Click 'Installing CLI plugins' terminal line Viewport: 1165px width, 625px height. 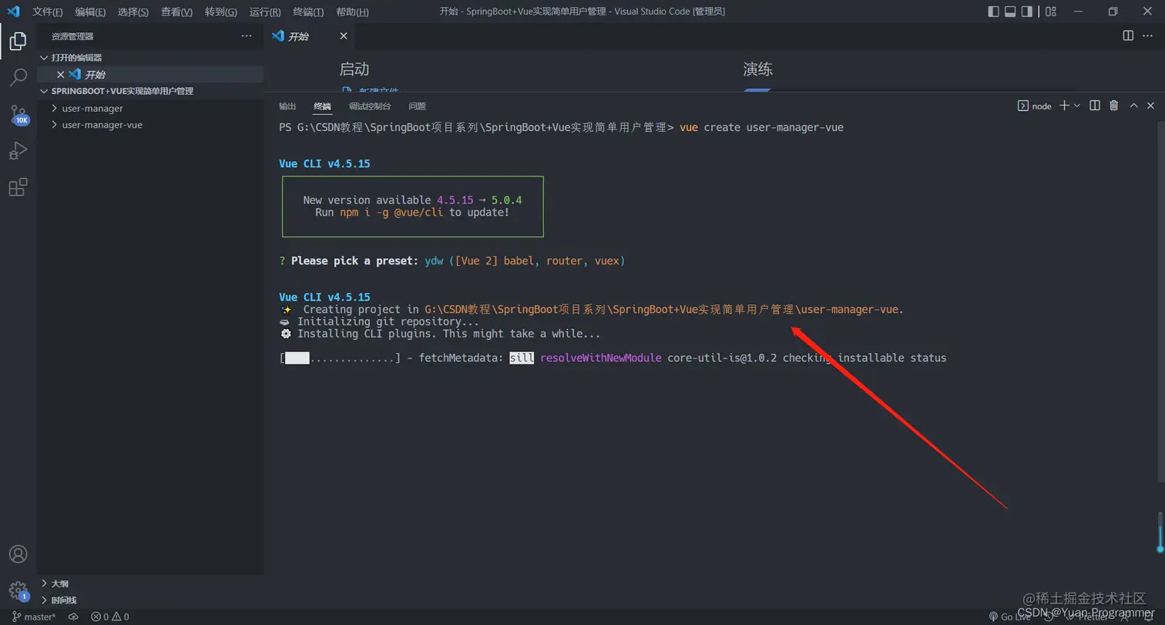click(440, 334)
